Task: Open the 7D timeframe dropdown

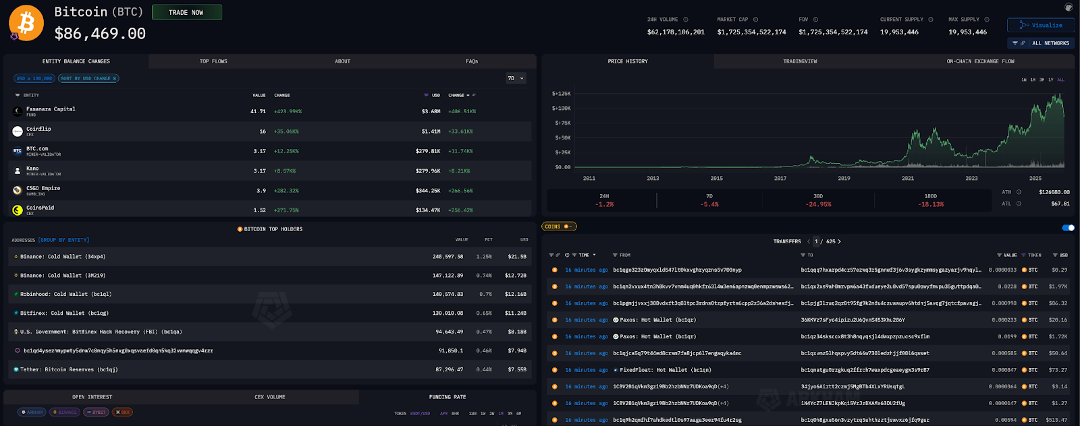Action: pos(516,78)
